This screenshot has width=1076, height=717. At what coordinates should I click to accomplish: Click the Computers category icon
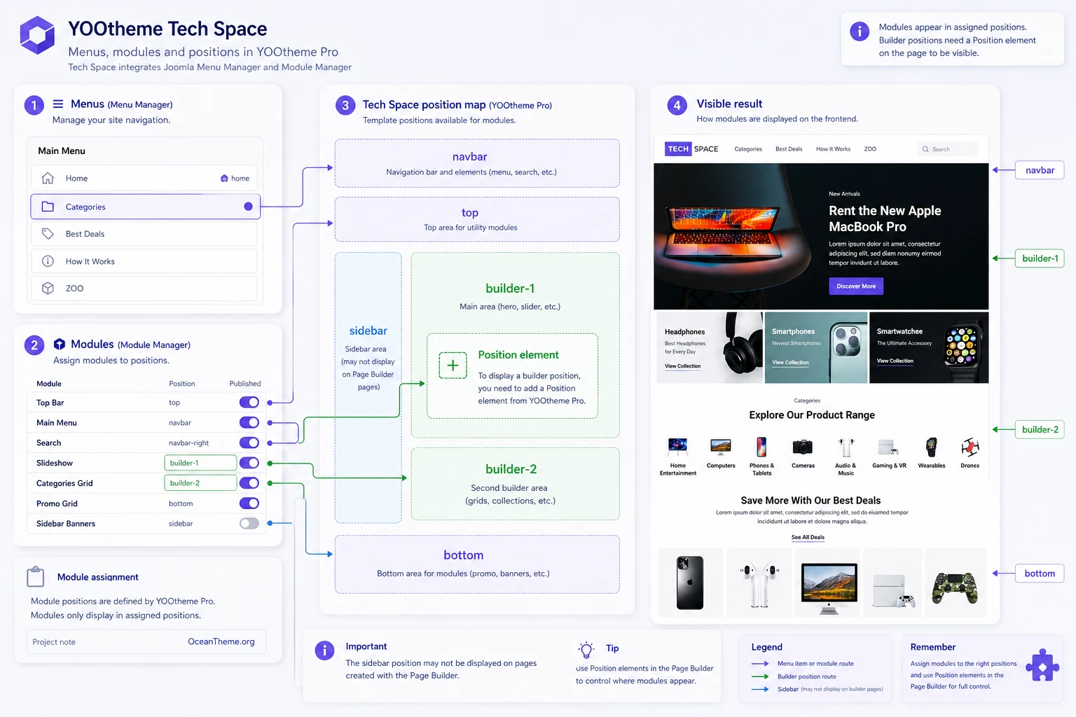point(720,446)
